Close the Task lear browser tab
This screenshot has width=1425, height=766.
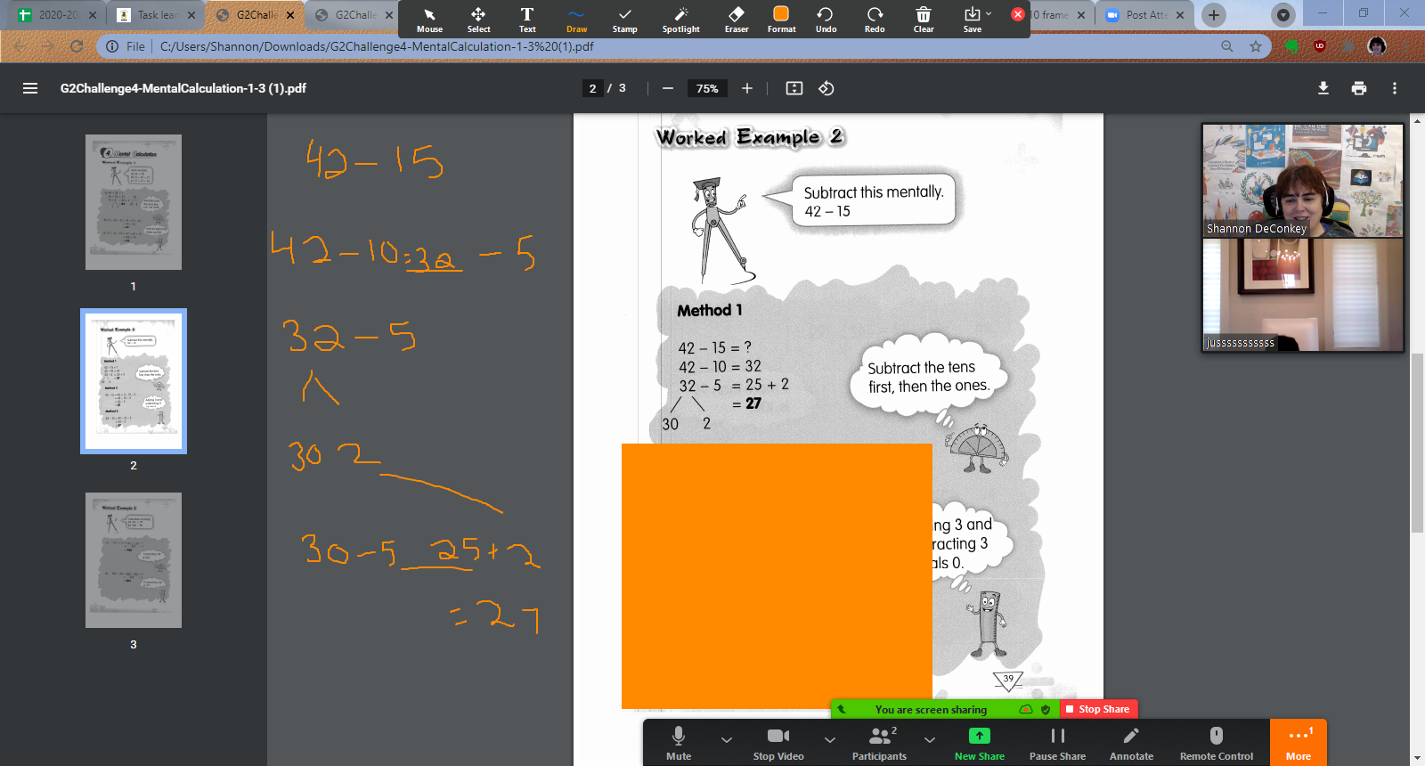click(191, 15)
